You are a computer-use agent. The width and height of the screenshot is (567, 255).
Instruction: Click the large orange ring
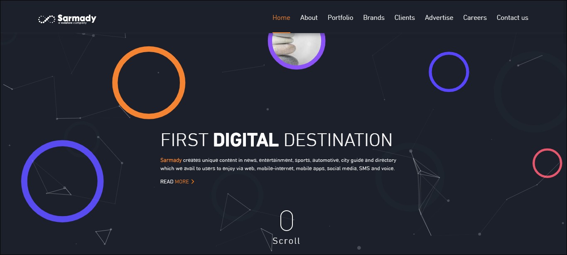(x=149, y=82)
